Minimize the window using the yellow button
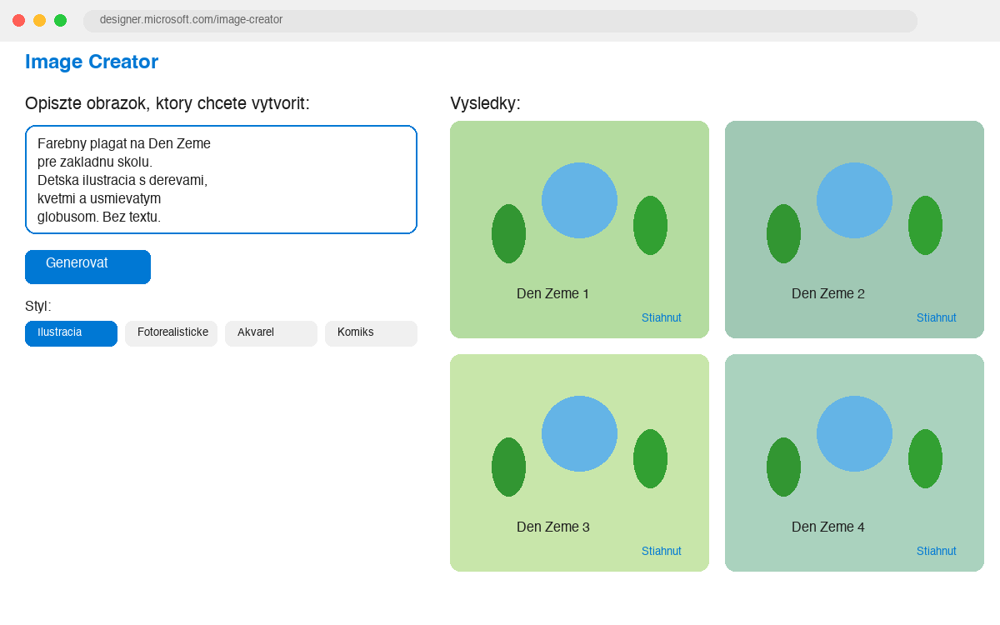 click(x=39, y=20)
